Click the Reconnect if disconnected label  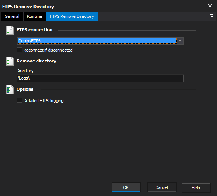[48, 50]
